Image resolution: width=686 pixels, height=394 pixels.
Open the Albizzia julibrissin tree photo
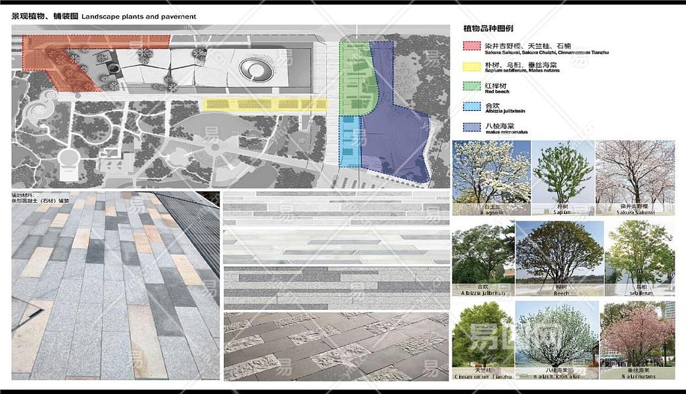[x=483, y=257]
